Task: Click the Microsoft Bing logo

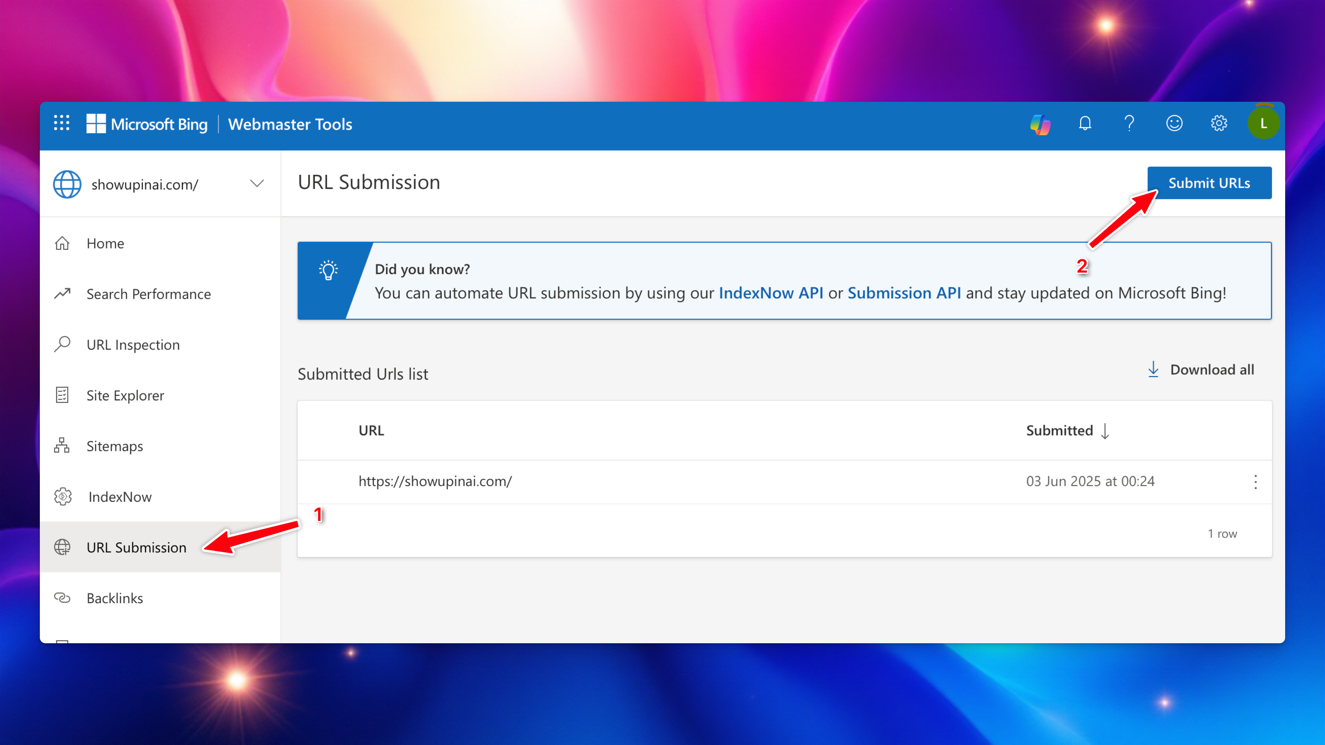Action: pos(147,124)
